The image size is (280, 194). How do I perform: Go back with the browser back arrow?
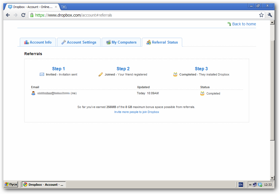point(8,15)
